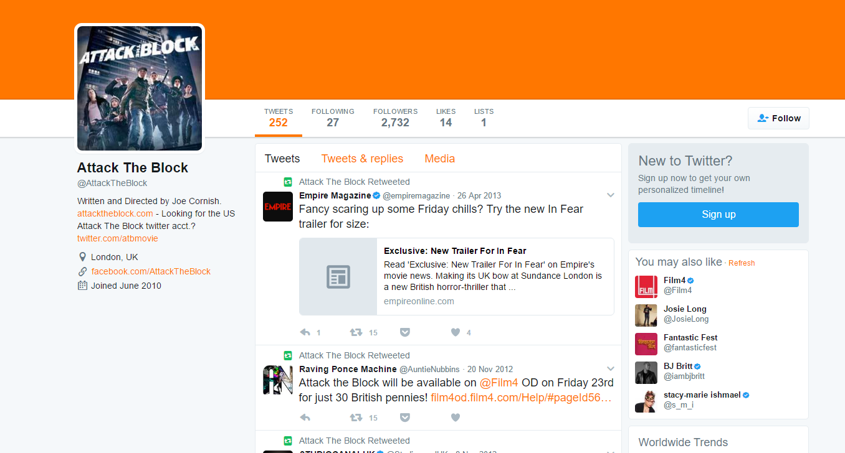Retweet the Empire Magazine In Fear tweet
Viewport: 845px width, 453px height.
pyautogui.click(x=356, y=332)
